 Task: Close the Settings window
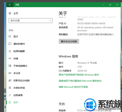coord(117,5)
